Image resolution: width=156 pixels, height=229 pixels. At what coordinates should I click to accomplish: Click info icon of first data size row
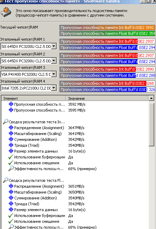pos(11,151)
